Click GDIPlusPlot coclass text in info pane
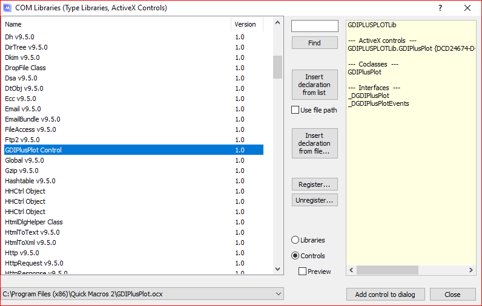Screen dimensions: 482x306 [x=365, y=72]
